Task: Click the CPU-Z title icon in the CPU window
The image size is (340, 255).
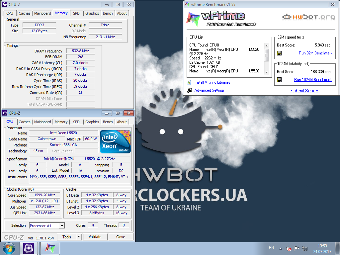Action: coord(5,113)
